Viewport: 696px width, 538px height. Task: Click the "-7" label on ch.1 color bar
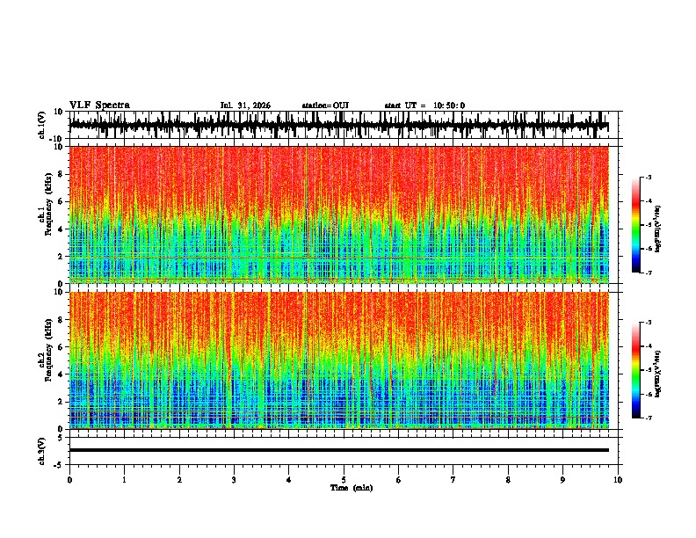[x=648, y=273]
